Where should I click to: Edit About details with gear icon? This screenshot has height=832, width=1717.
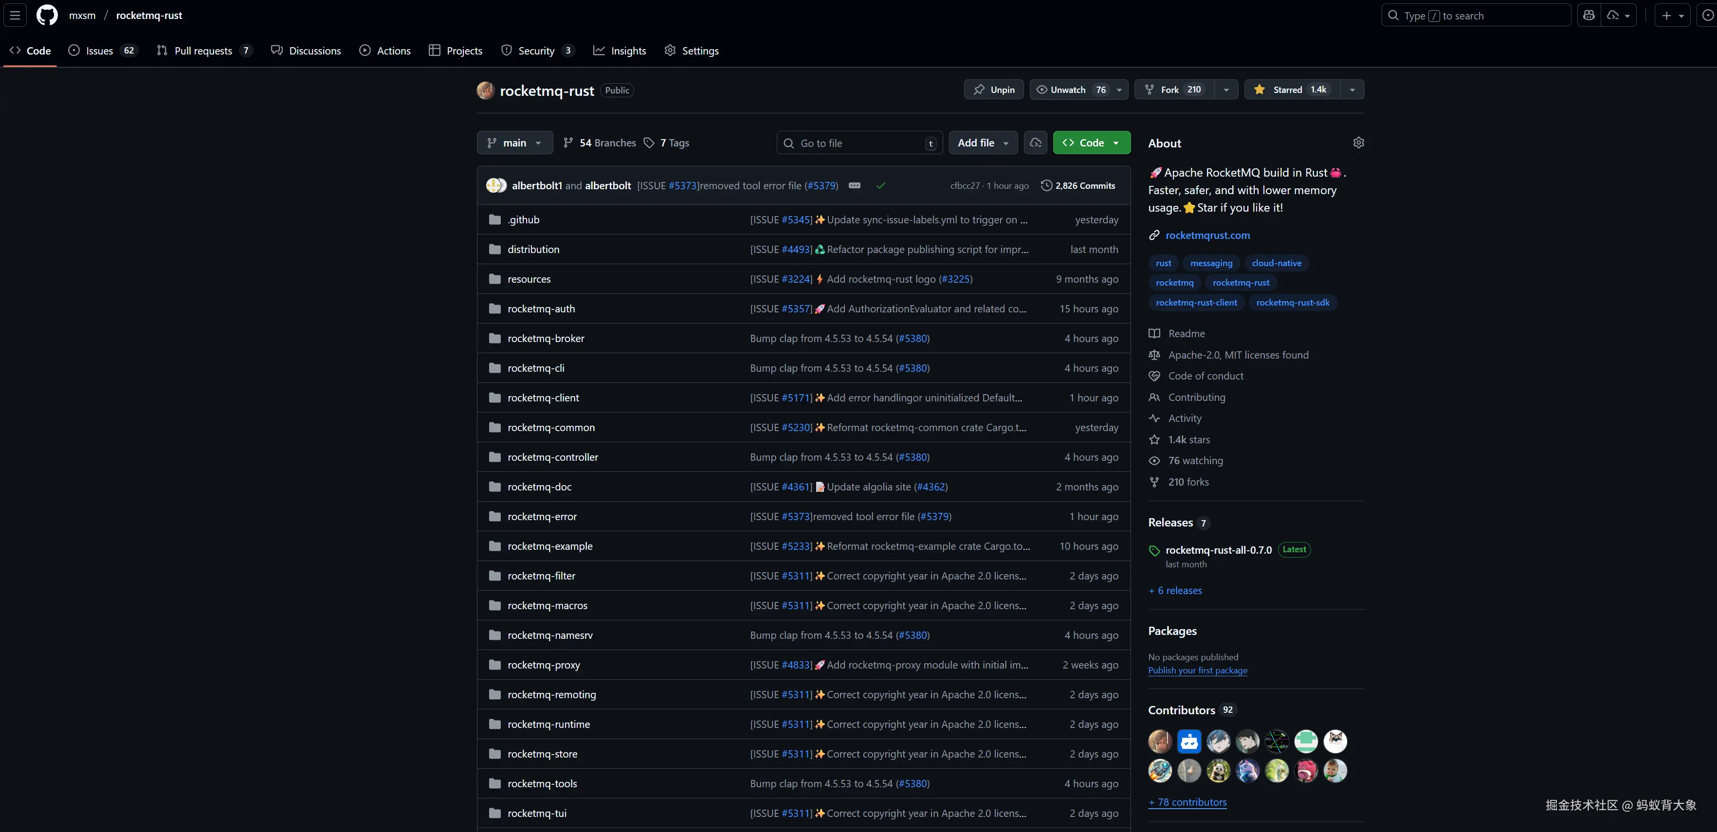pos(1358,143)
